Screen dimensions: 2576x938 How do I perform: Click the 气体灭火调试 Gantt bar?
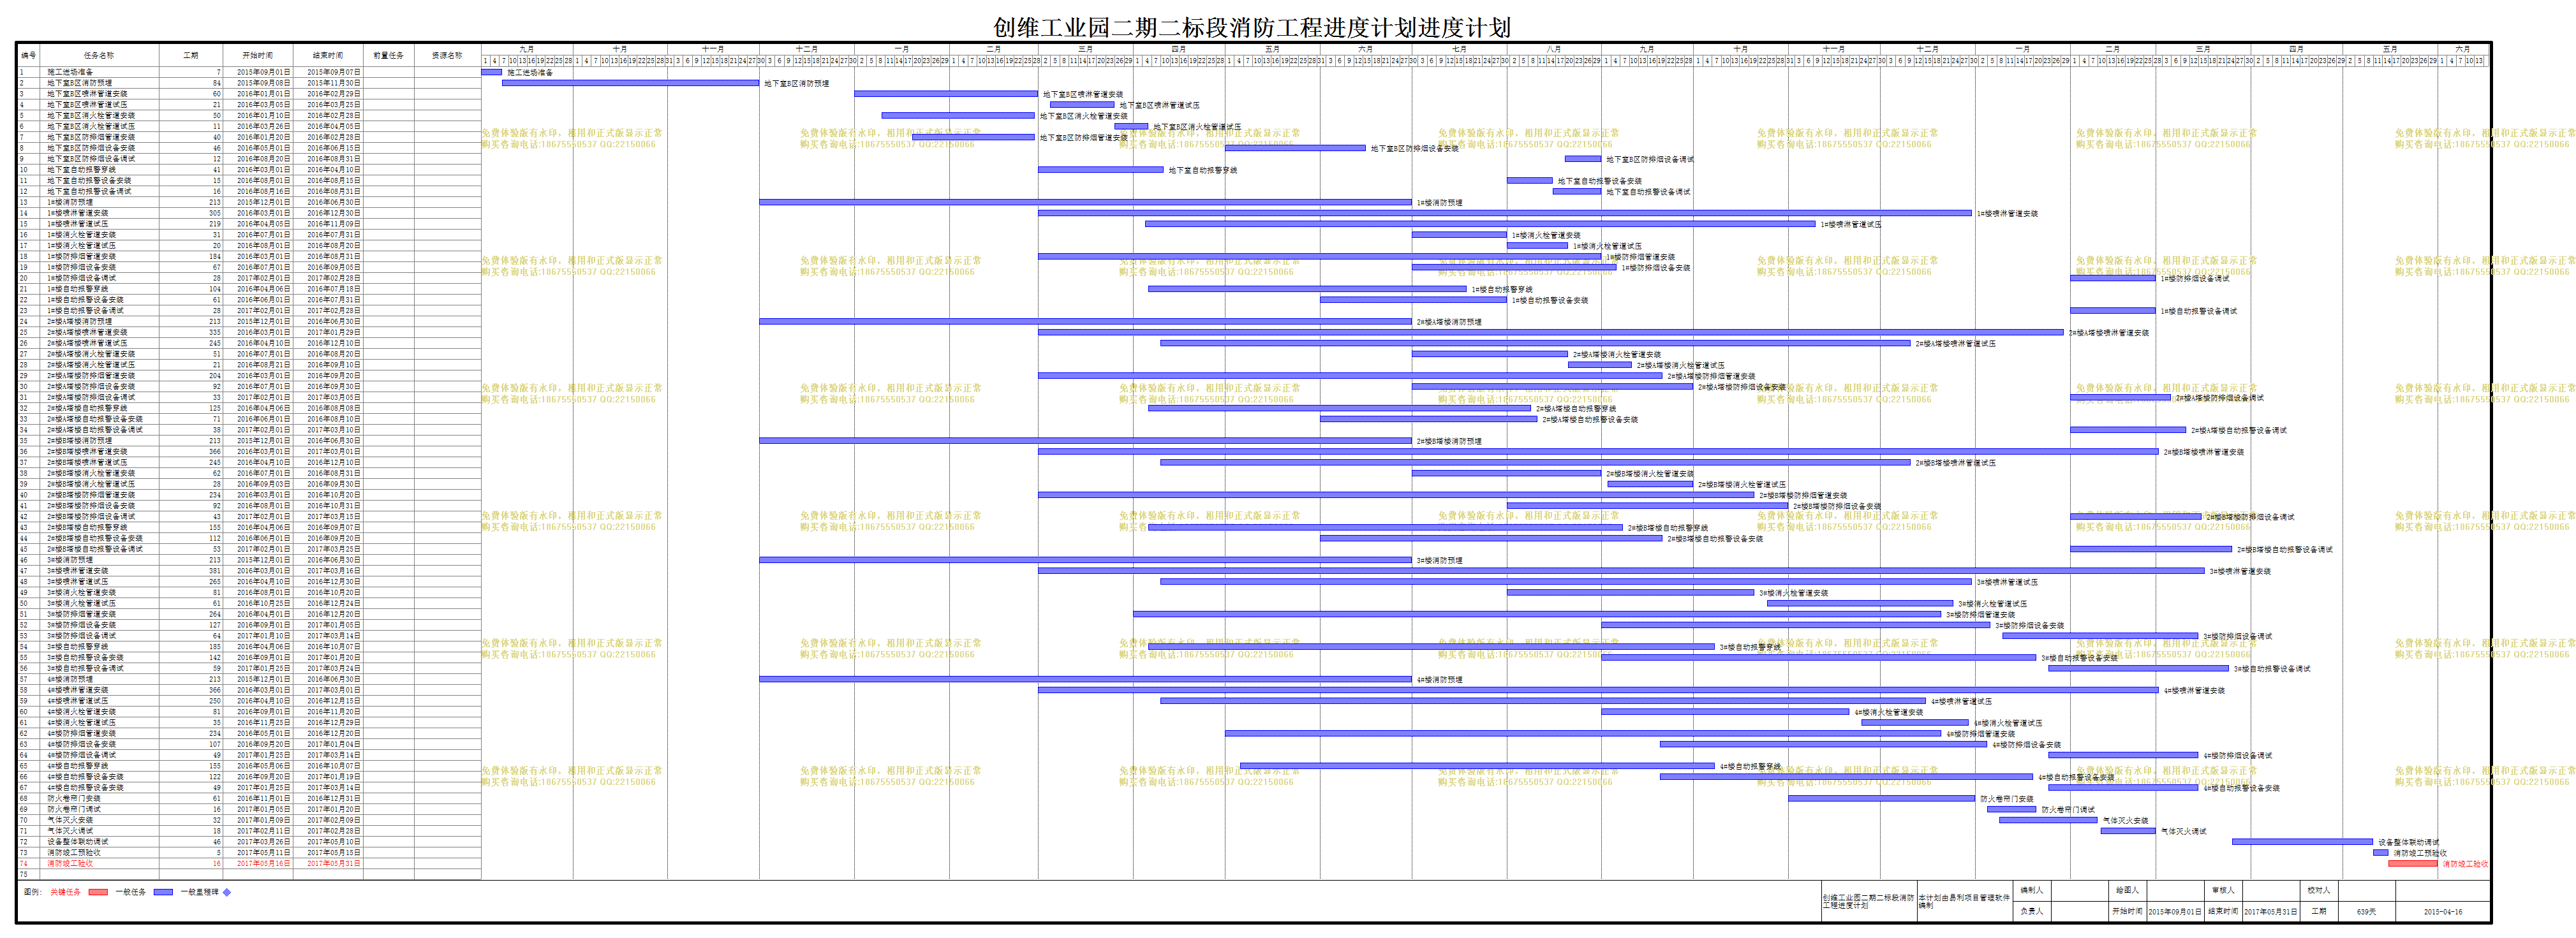[2127, 831]
